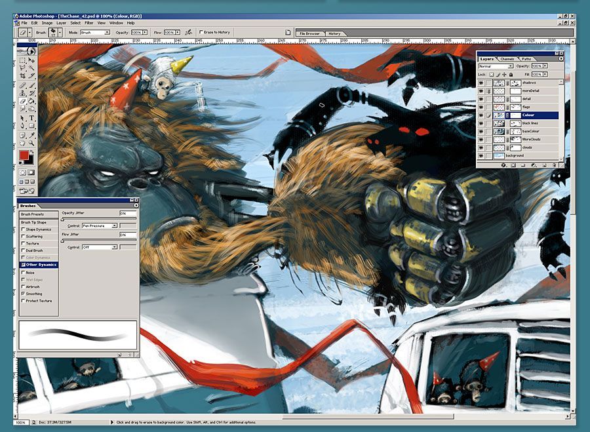Switch to the Channels tab

507,59
